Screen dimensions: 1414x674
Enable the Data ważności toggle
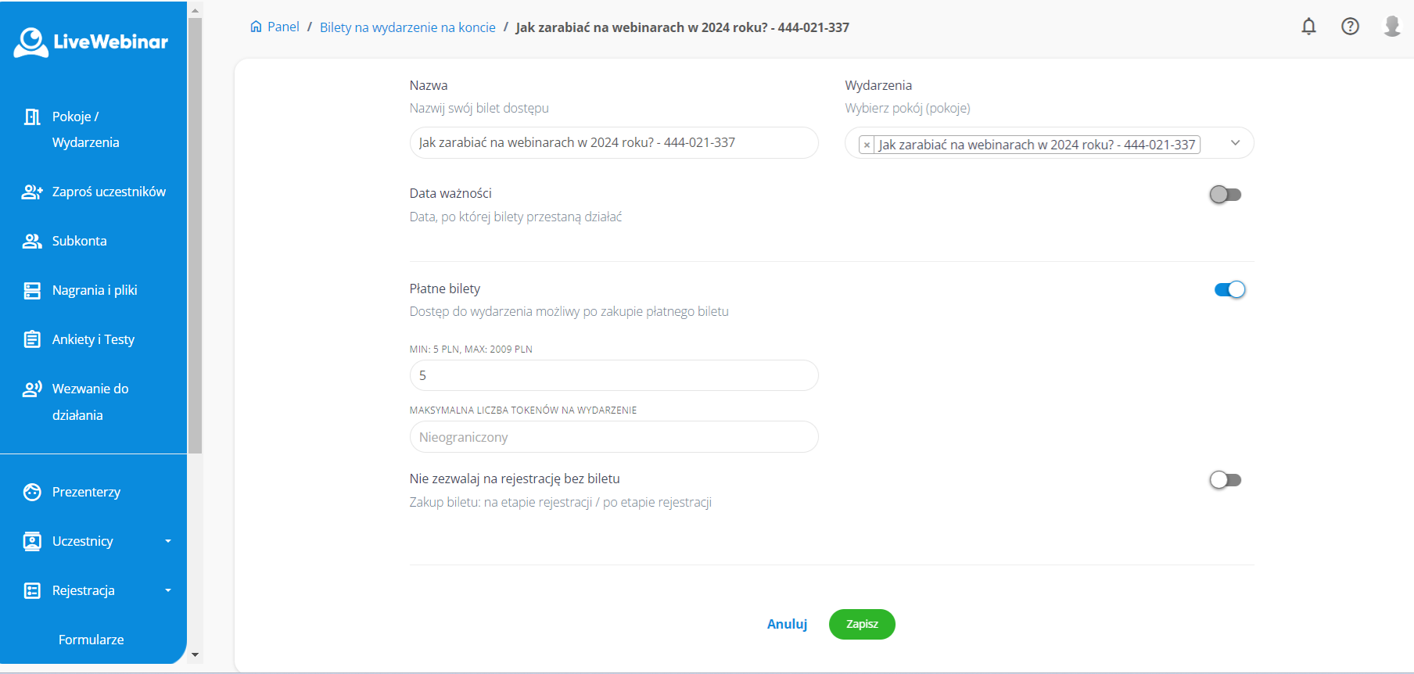pyautogui.click(x=1225, y=195)
